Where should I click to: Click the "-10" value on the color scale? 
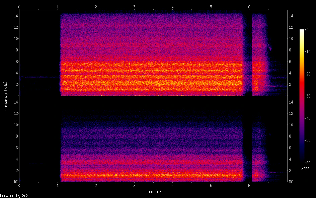(308, 52)
